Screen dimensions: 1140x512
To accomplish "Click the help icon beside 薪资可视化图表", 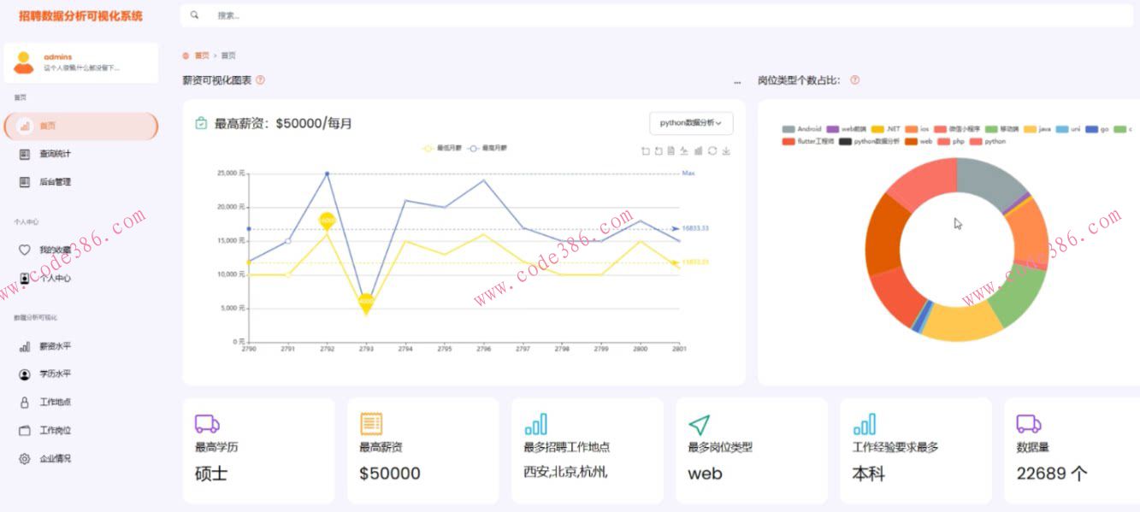I will 260,79.
